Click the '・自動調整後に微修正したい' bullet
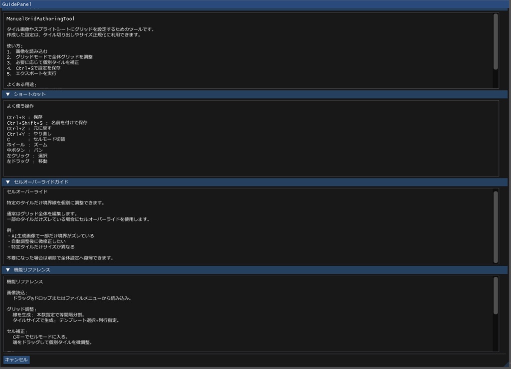Screen dimensions: 511x369 [36, 241]
